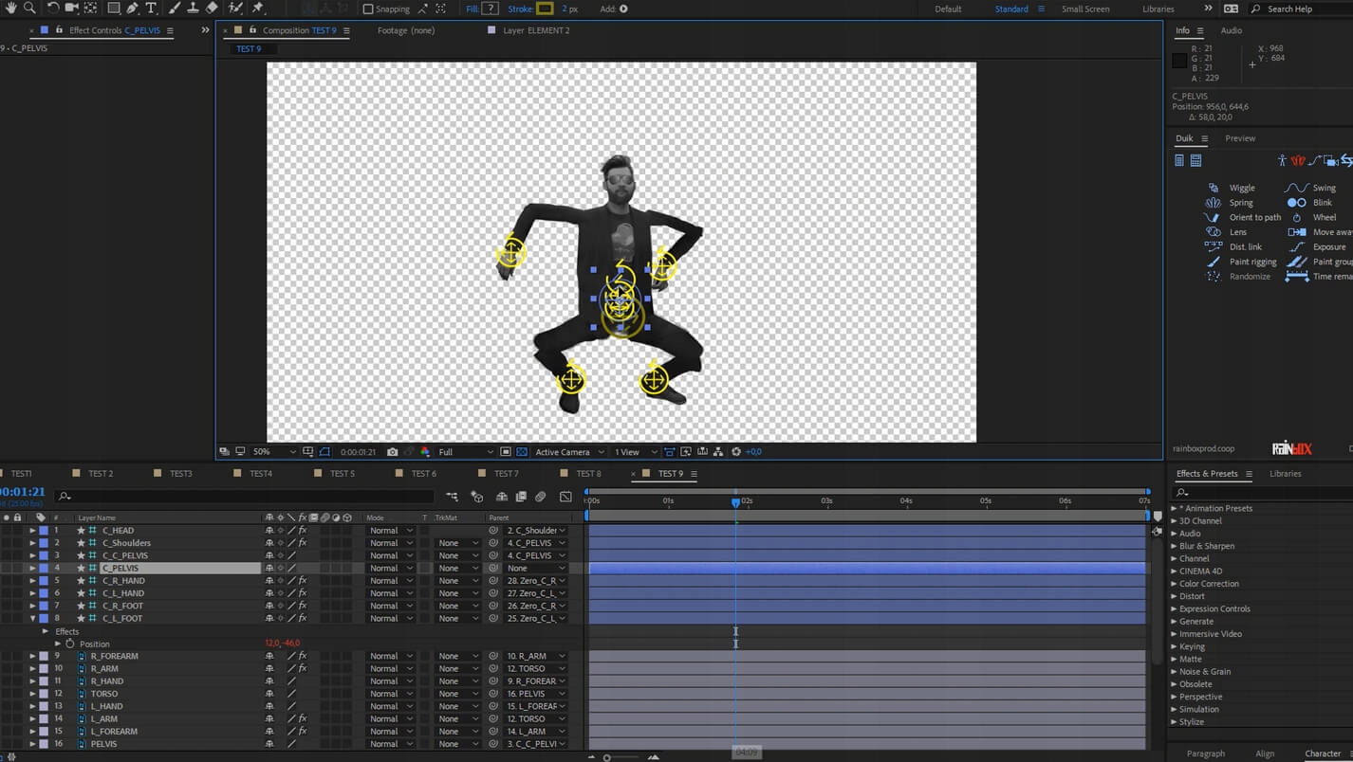Open Graph Editor from timeline header
The width and height of the screenshot is (1353, 762).
pyautogui.click(x=565, y=497)
